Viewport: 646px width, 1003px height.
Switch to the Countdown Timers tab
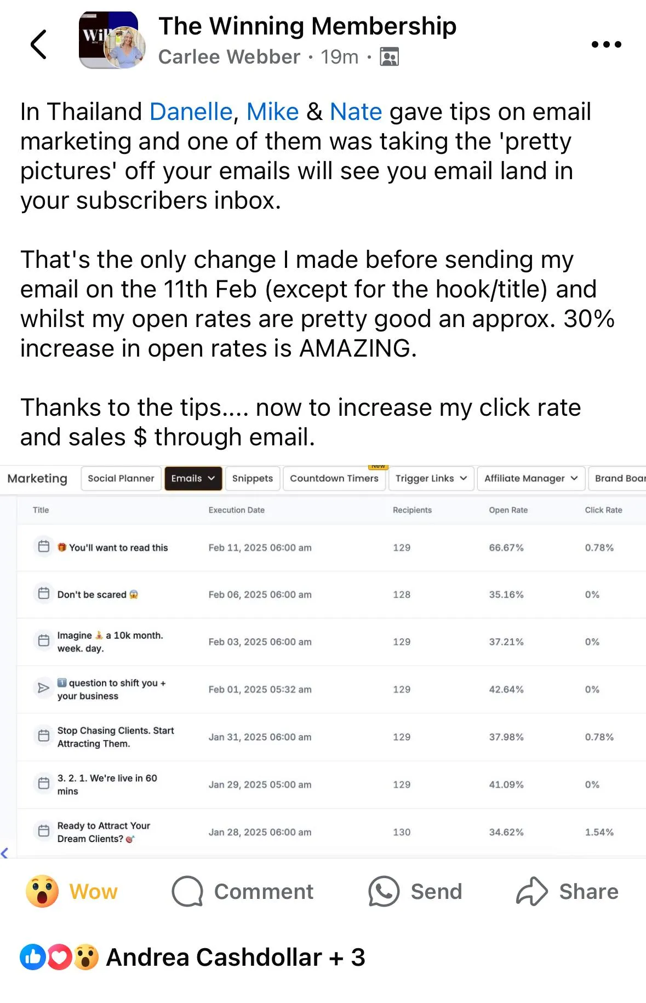[334, 478]
